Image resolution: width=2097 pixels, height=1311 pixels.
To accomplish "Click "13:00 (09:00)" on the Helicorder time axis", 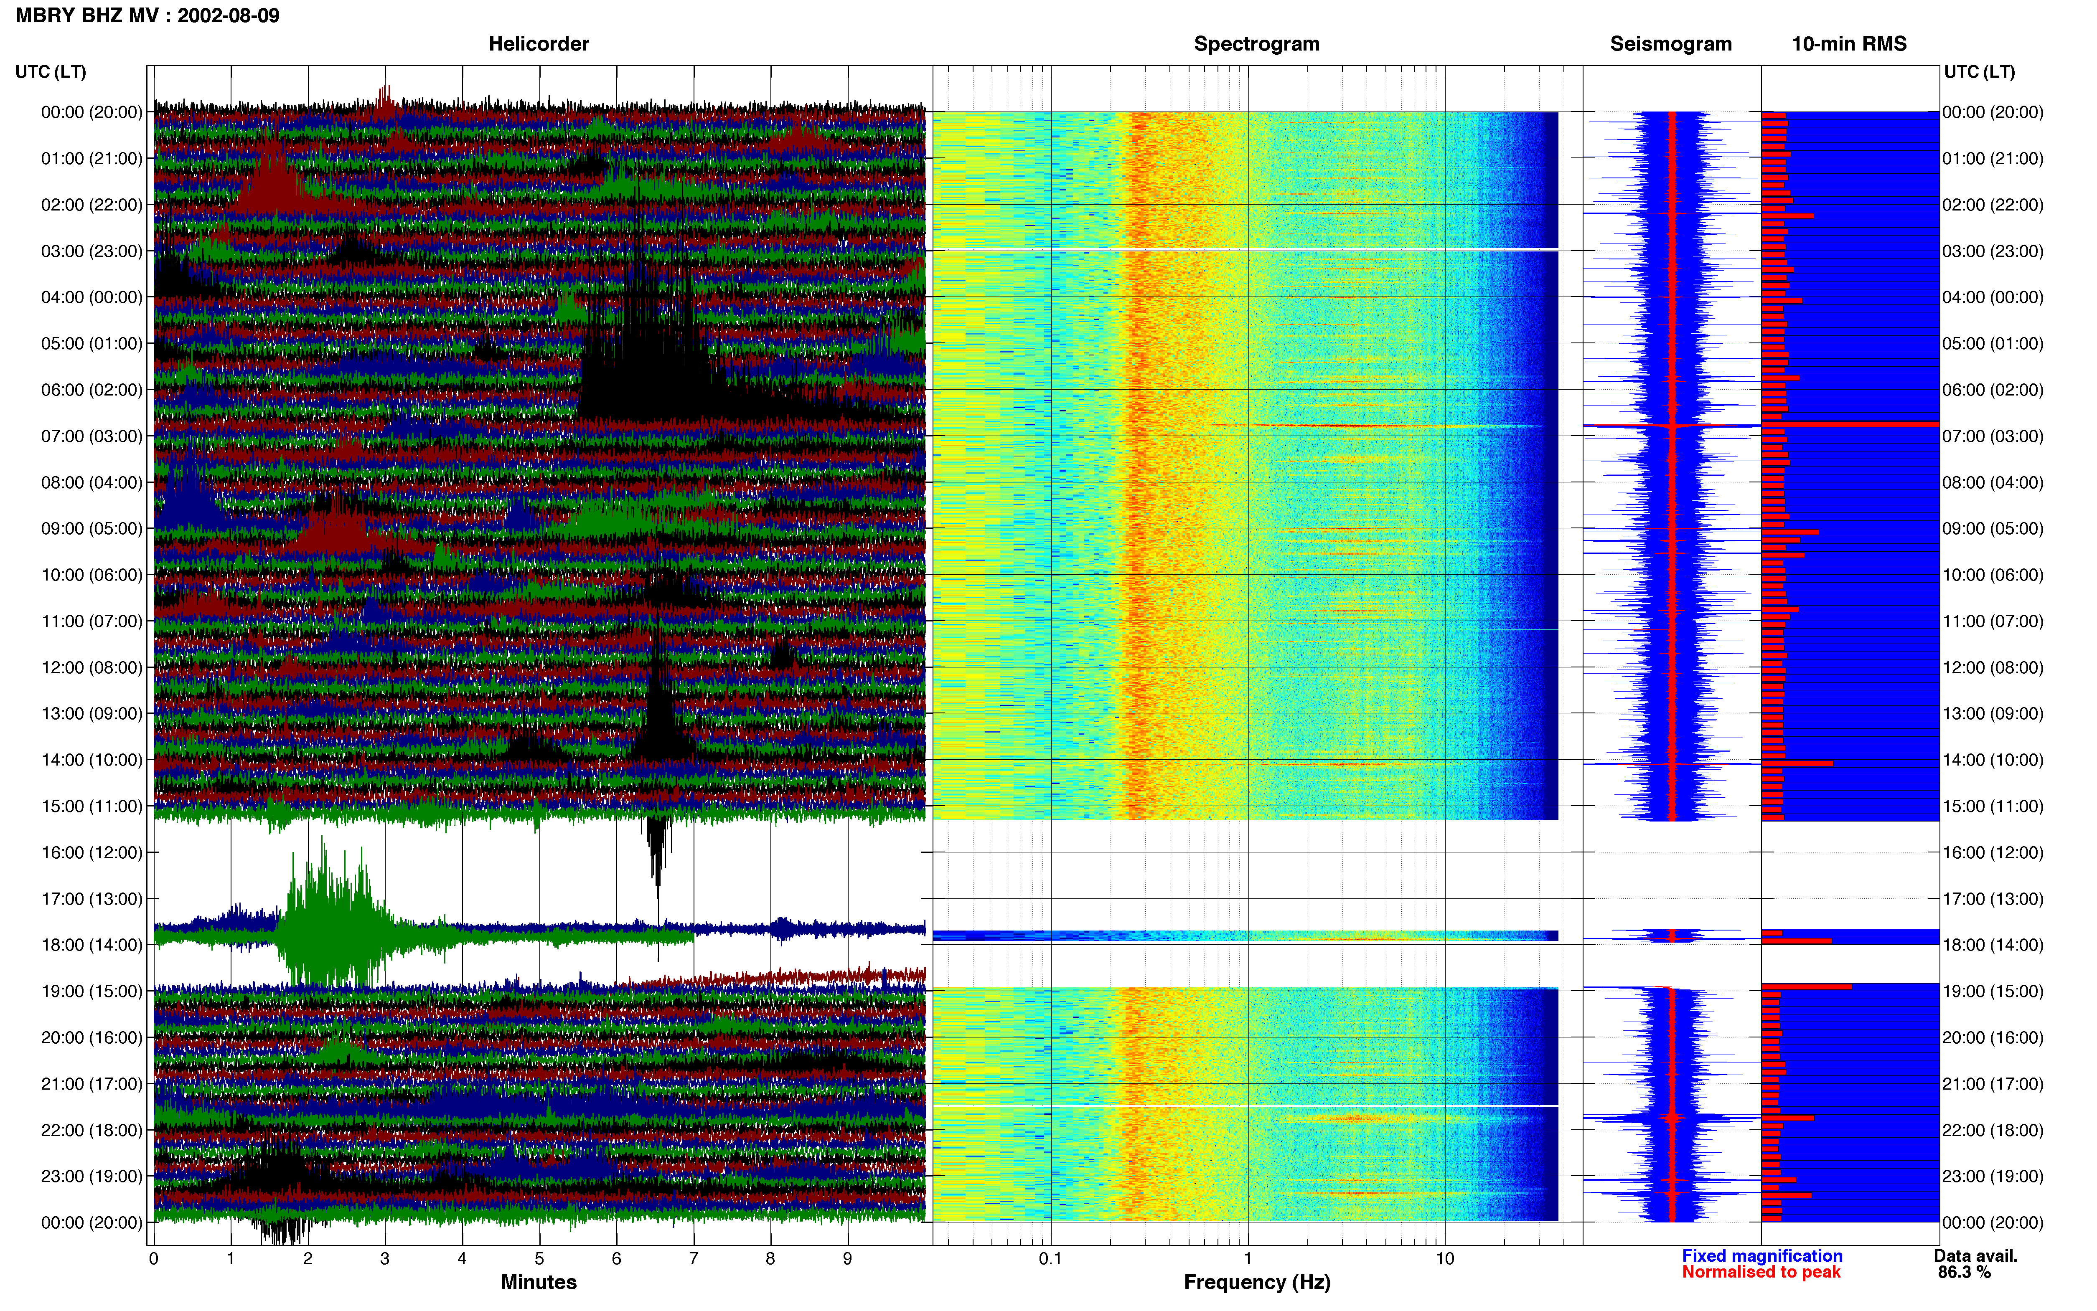I will point(92,714).
